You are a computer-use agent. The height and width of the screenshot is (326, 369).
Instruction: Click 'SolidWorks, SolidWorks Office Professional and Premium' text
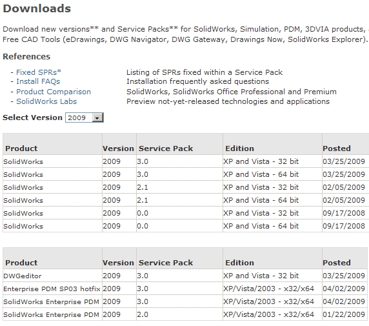(x=232, y=92)
